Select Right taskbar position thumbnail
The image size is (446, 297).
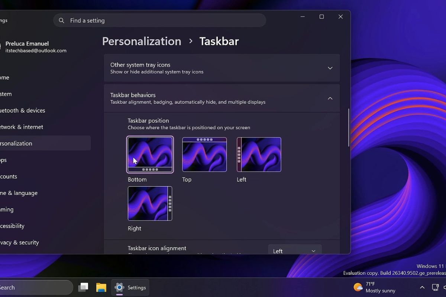(150, 203)
